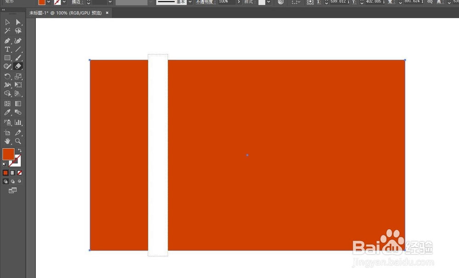Open stroke color dropdown in control bar

(64, 2)
